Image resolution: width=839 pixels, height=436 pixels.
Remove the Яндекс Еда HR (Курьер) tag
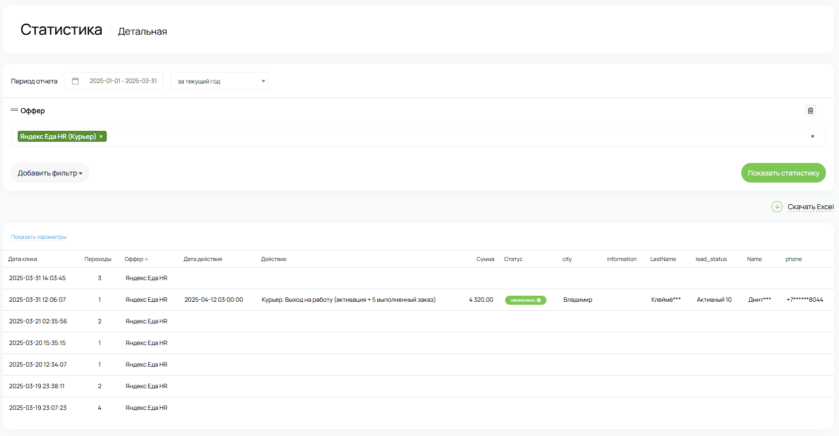tap(101, 137)
